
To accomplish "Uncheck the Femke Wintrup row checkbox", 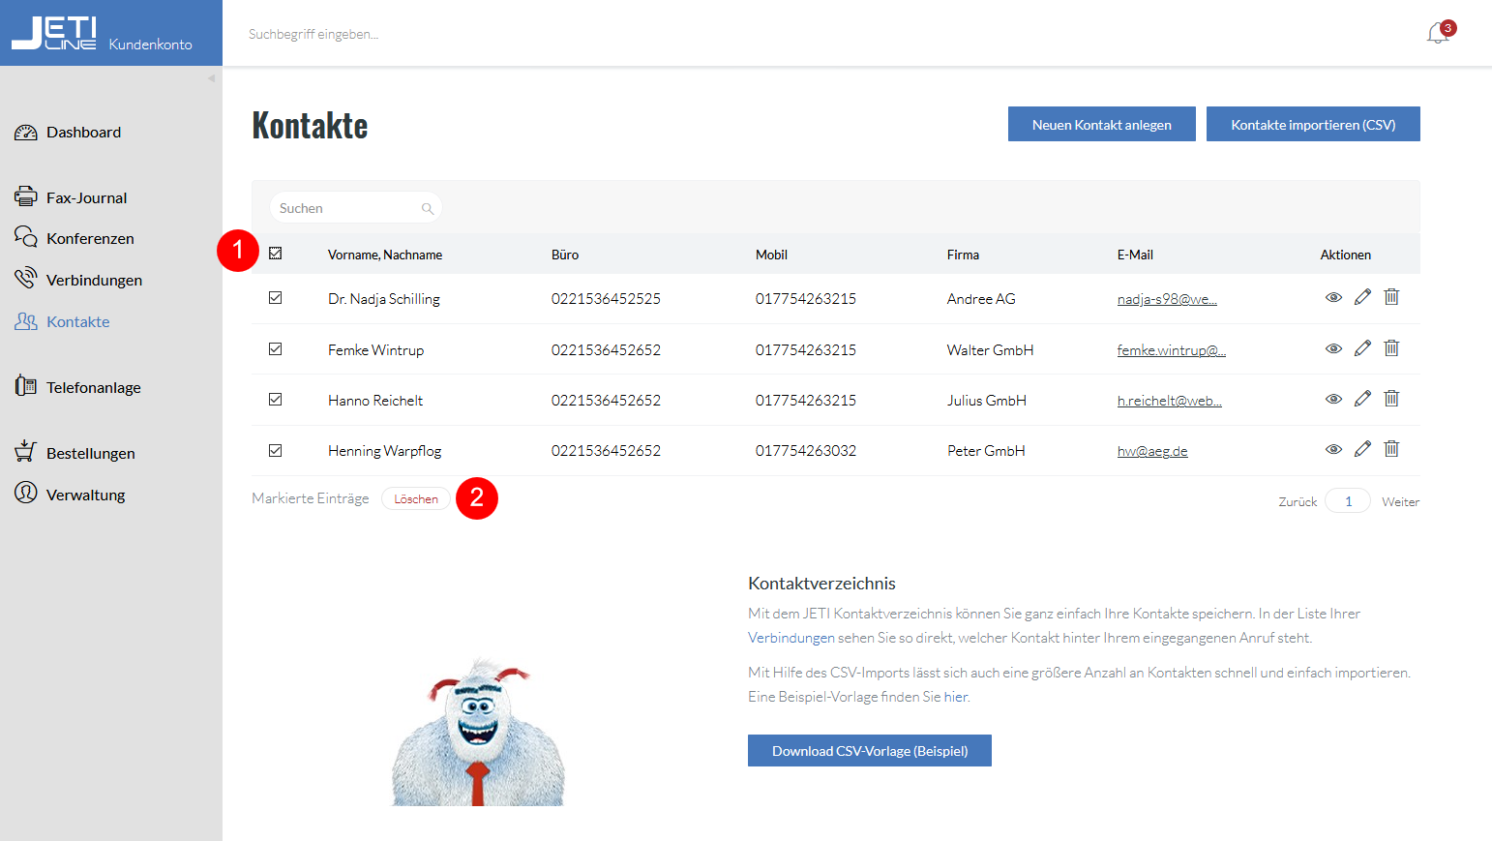I will tap(276, 348).
